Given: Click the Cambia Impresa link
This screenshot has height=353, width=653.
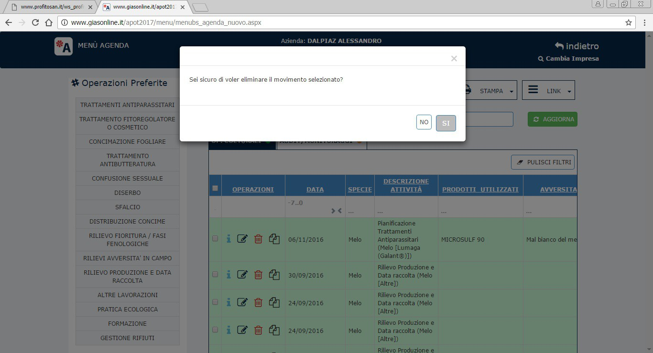Looking at the screenshot, I should tap(568, 58).
